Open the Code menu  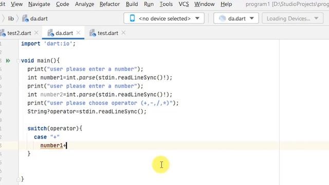point(63,4)
